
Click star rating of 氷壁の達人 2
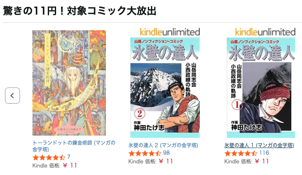[145, 153]
